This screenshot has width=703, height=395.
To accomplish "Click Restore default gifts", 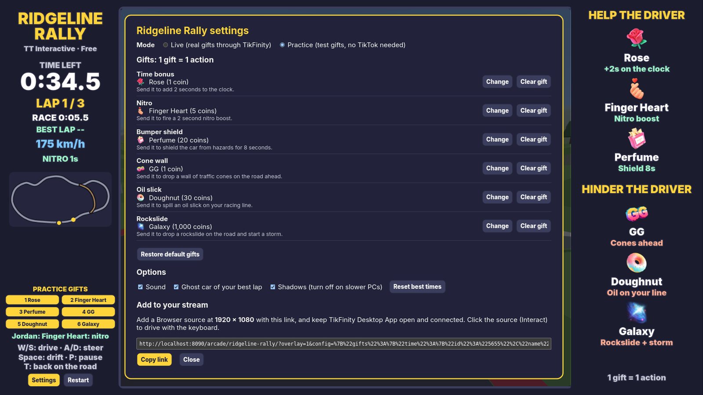I will click(x=170, y=254).
